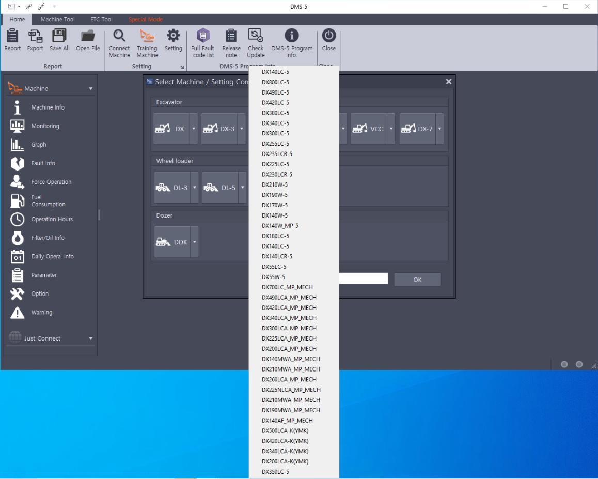Expand the DL-3 wheel loader dropdown arrow

tap(195, 188)
